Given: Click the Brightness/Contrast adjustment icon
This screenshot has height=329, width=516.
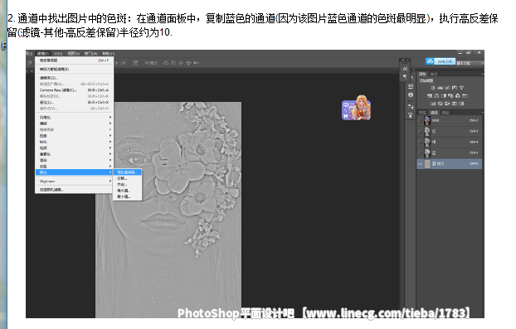Looking at the screenshot, I should pyautogui.click(x=433, y=88).
